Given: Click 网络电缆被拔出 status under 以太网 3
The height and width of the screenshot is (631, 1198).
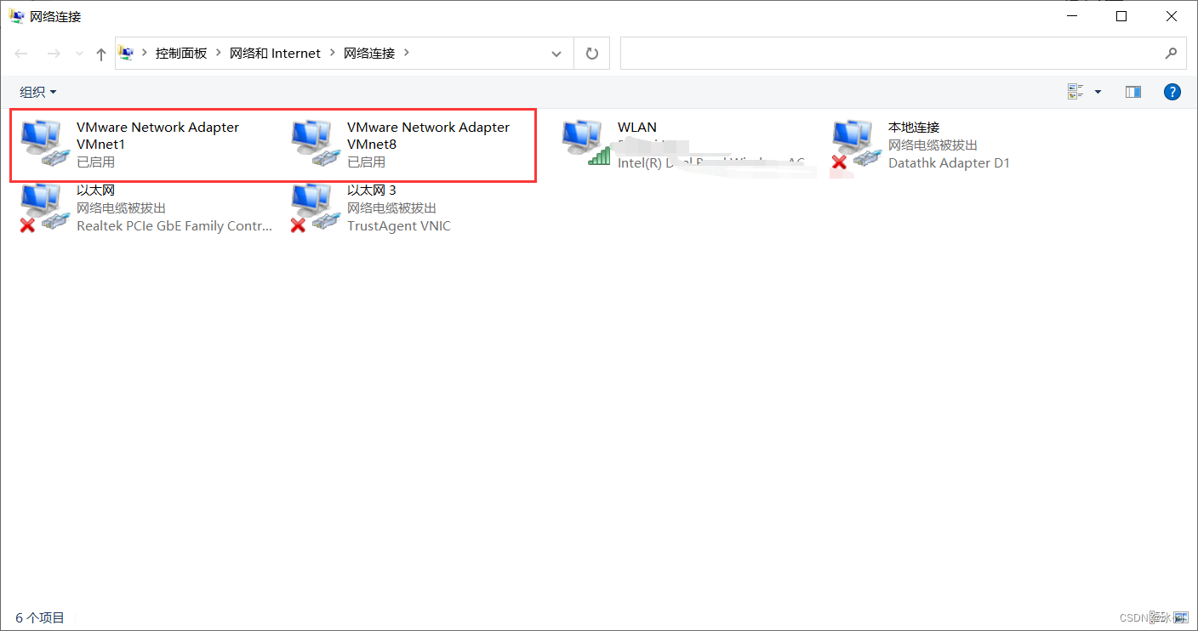Looking at the screenshot, I should pos(391,208).
